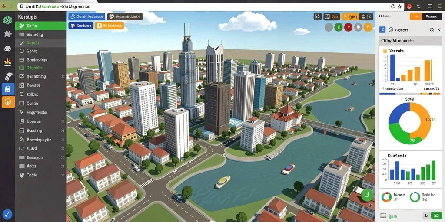Select the green highlighted top sidebar menu item
This screenshot has width=445, height=222.
41,26
